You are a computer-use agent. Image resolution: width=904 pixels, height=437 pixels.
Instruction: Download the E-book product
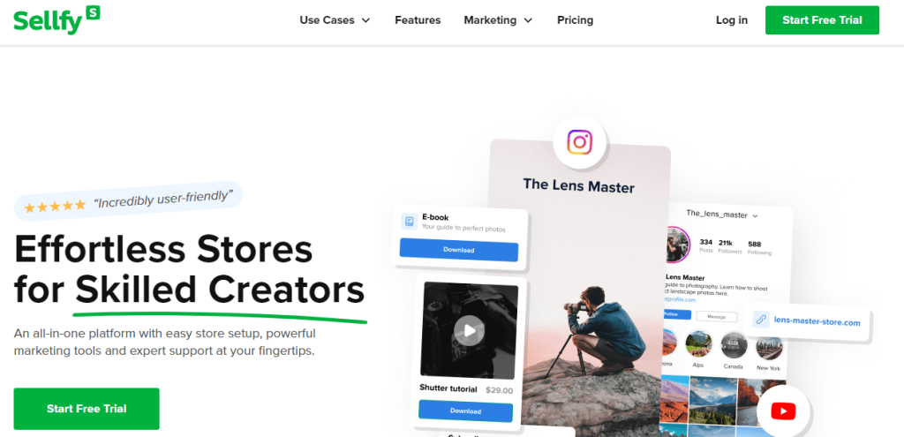459,250
